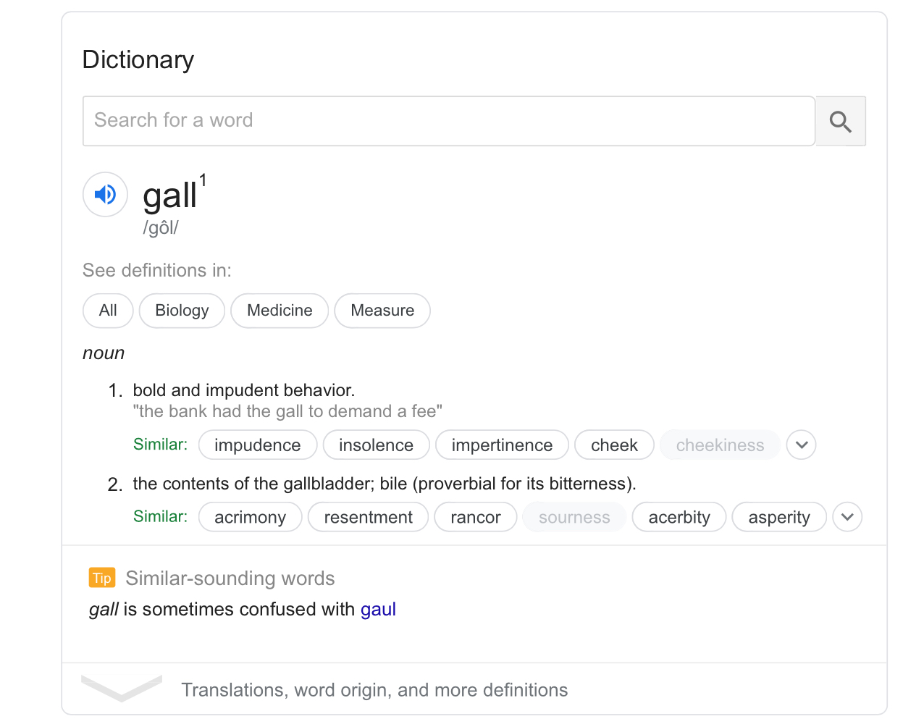Click the Search for a word field
The image size is (924, 719).
click(449, 121)
